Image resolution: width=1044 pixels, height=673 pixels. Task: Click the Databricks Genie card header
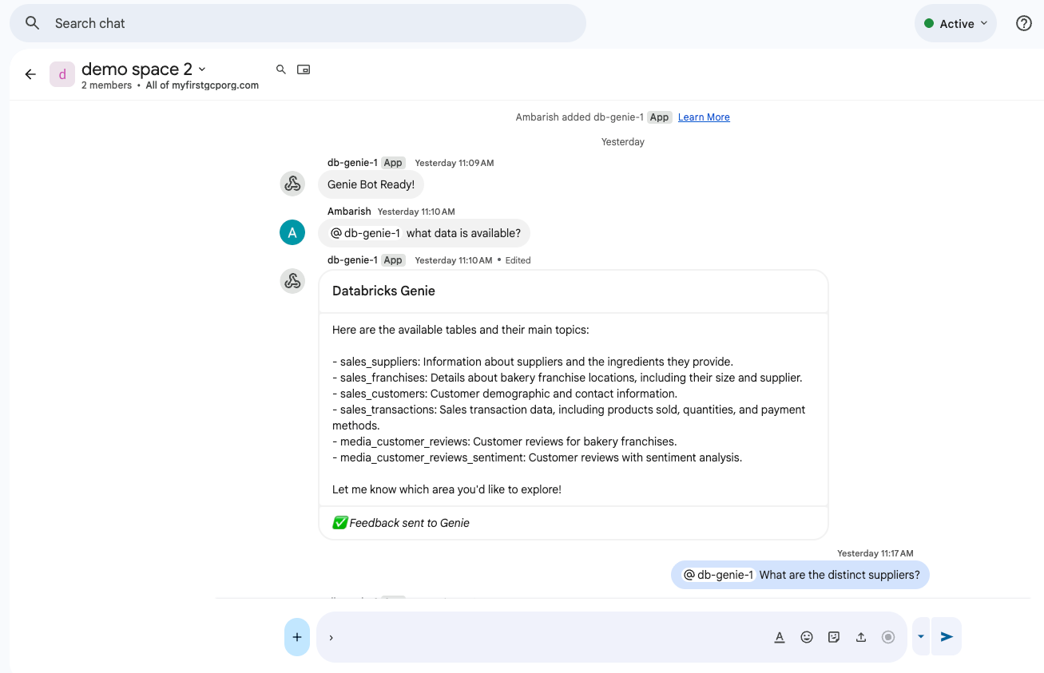[574, 291]
